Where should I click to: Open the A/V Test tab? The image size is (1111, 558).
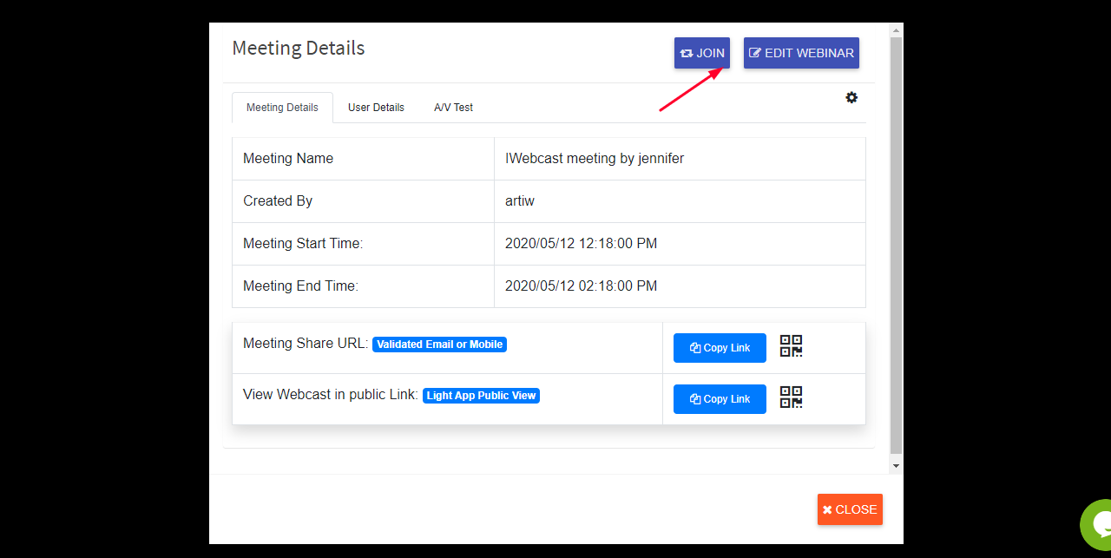point(453,108)
